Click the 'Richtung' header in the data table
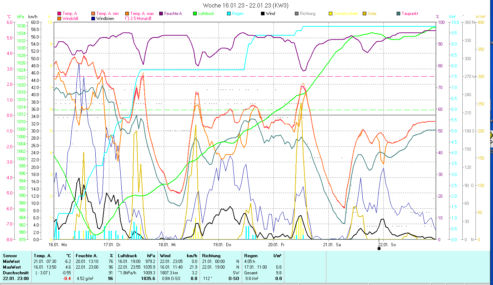Image resolution: width=493 pixels, height=285 pixels. [211, 256]
